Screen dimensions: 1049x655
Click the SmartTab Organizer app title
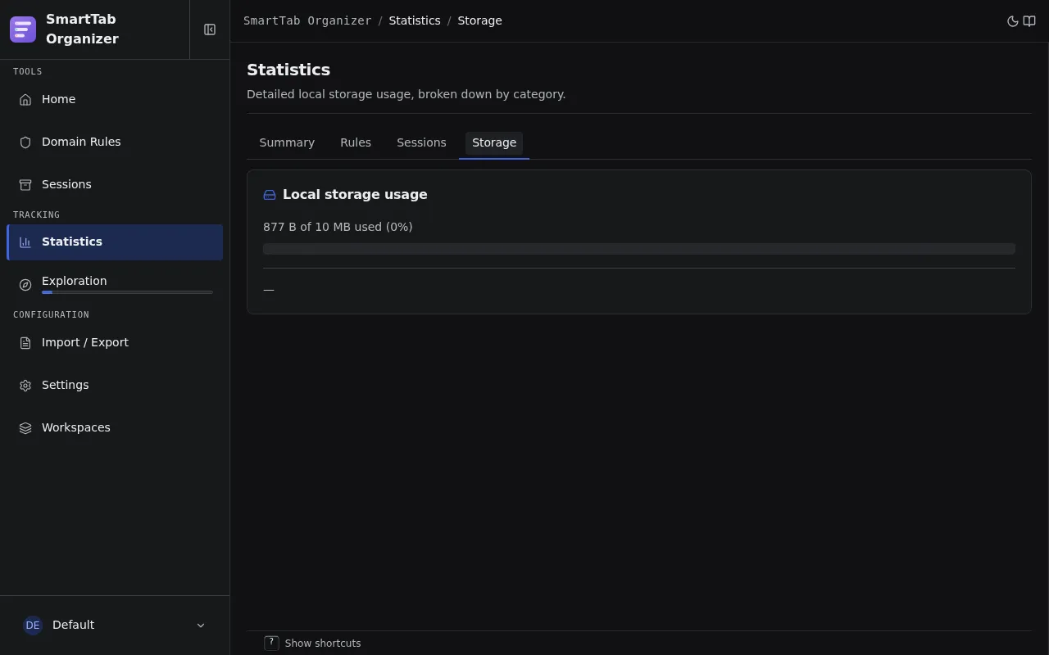coord(82,29)
